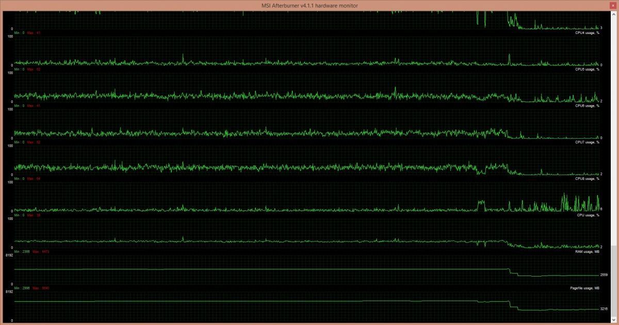
Task: Click the RAM usage 'Max : 4473' readout
Action: click(41, 251)
